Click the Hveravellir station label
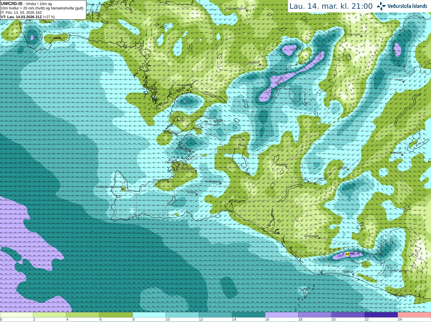 (354, 34)
